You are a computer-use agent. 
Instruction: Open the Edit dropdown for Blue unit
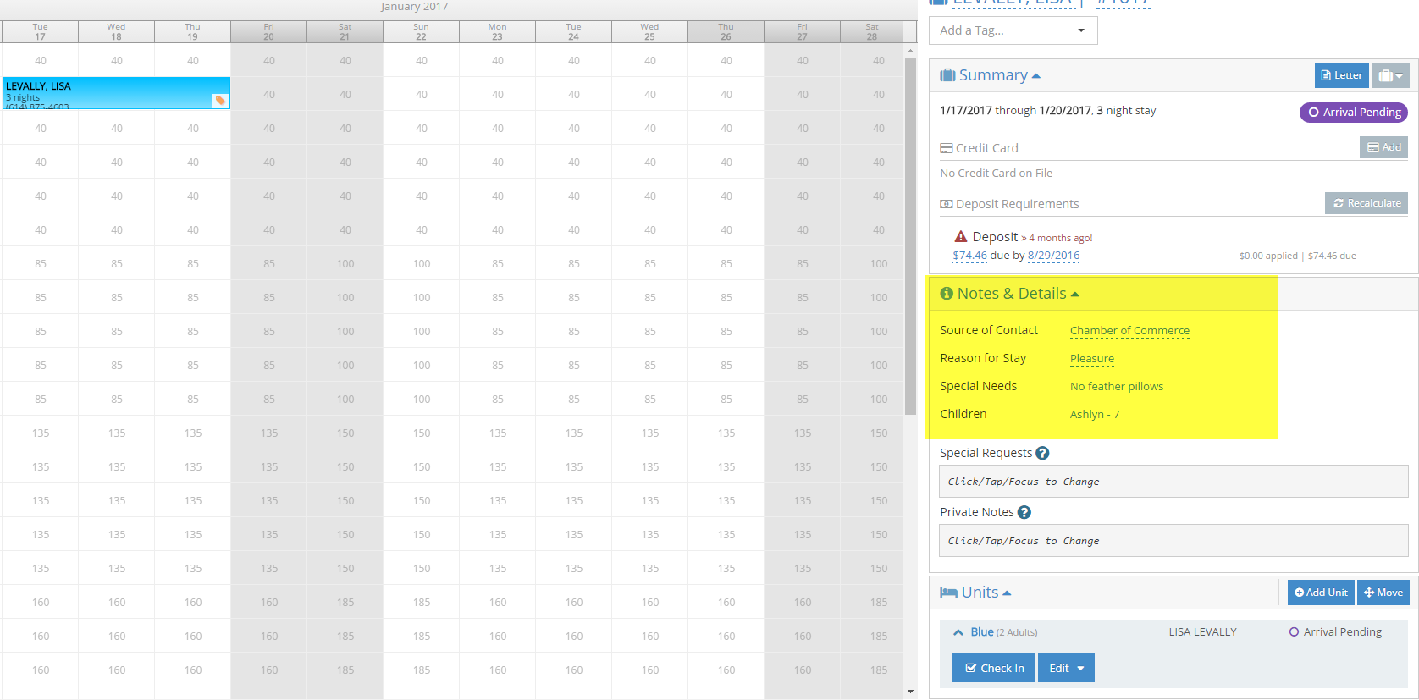tap(1066, 668)
